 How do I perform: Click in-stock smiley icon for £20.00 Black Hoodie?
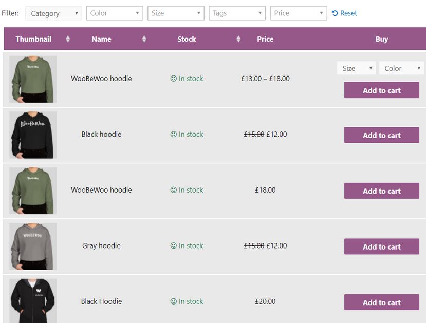[173, 301]
